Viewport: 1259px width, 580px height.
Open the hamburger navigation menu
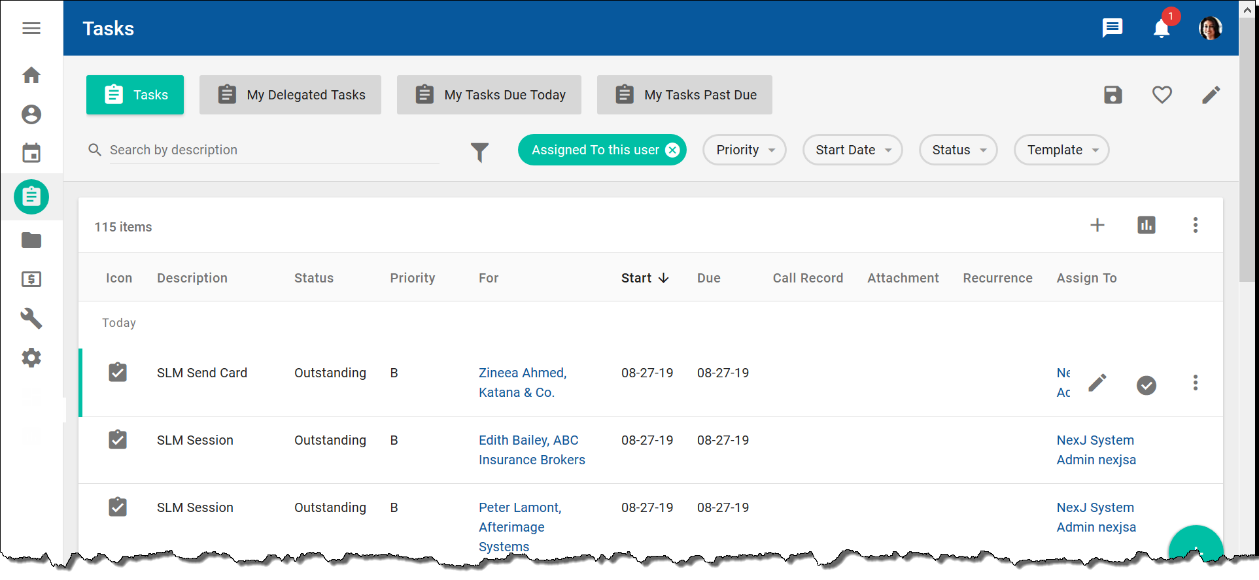click(31, 28)
